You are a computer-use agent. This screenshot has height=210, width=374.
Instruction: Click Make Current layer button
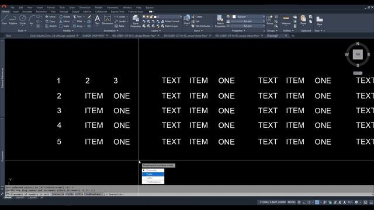click(170, 22)
